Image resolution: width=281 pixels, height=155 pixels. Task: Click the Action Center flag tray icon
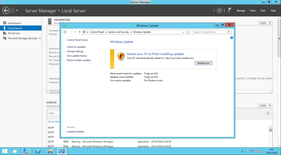click(247, 151)
